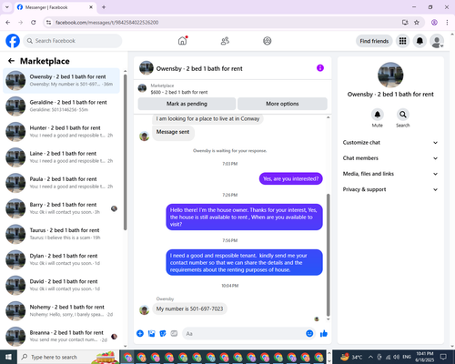Click the chat messages scrollbar
This screenshot has height=364, width=455.
pos(328,255)
